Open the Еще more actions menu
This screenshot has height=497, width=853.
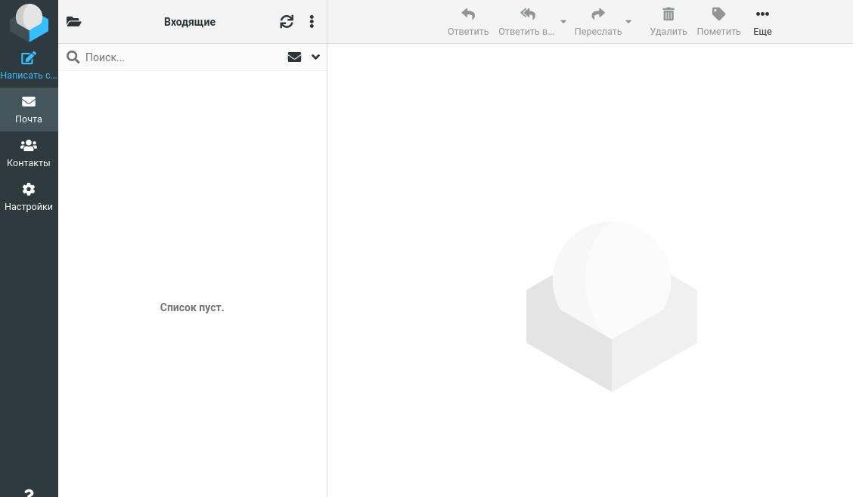762,21
